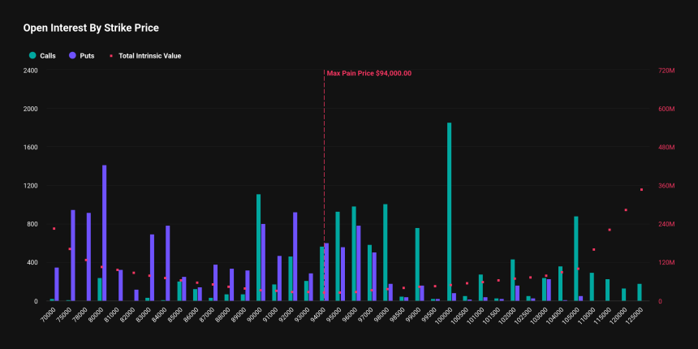The image size is (698, 349).
Task: Click the Puts bar at 92000 strike
Action: (295, 256)
